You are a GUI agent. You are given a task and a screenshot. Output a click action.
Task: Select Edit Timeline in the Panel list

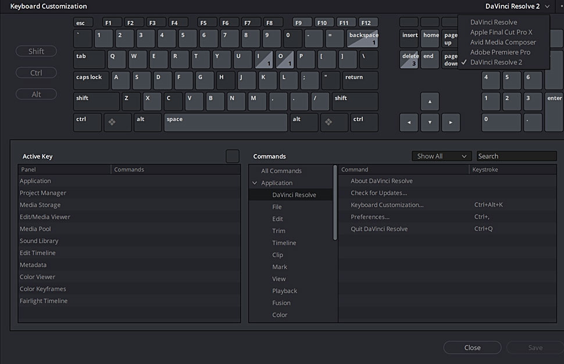point(130,253)
